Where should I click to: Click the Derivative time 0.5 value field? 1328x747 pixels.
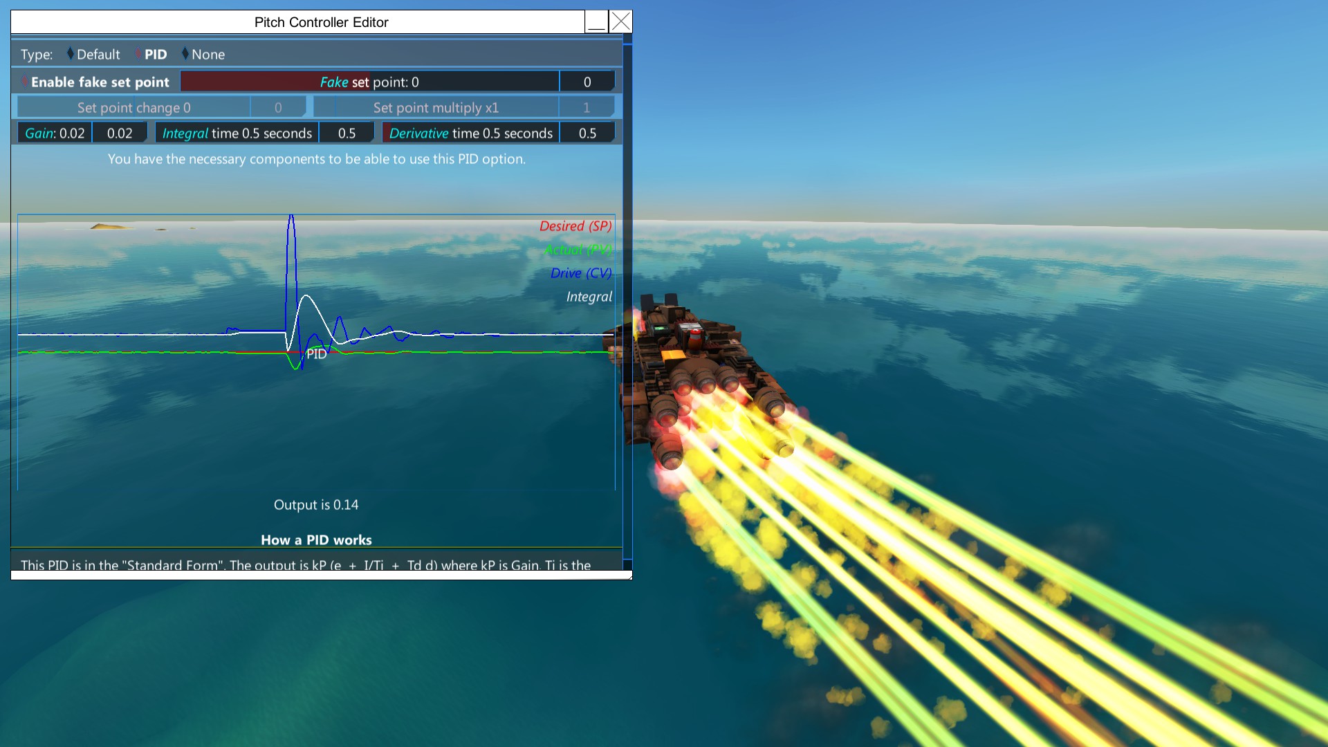pyautogui.click(x=587, y=133)
